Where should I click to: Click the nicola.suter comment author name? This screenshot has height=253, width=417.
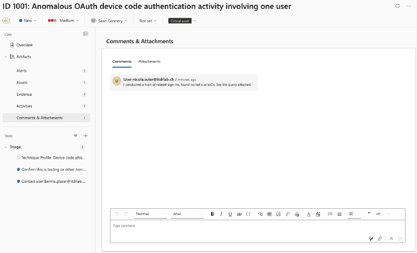149,79
